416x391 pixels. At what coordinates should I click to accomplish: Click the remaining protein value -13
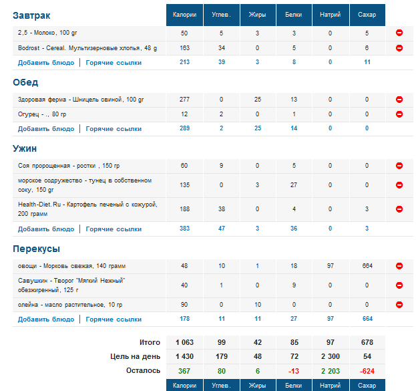point(294,371)
